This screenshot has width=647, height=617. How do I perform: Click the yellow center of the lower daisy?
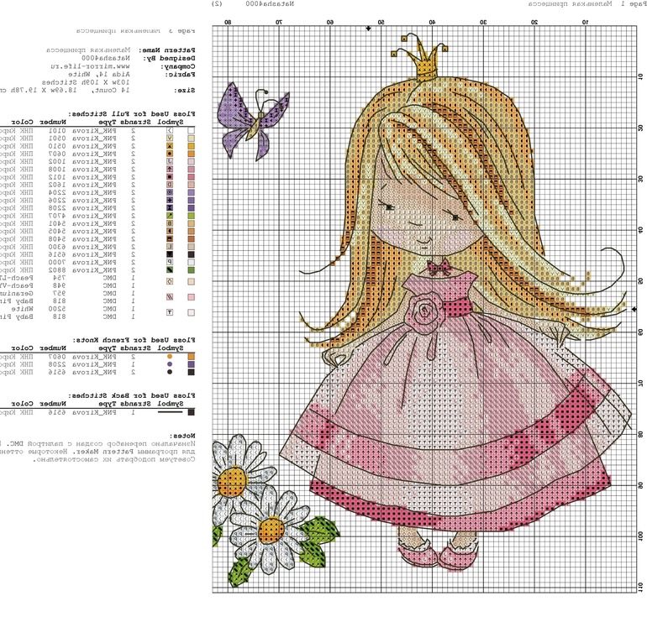[x=270, y=531]
